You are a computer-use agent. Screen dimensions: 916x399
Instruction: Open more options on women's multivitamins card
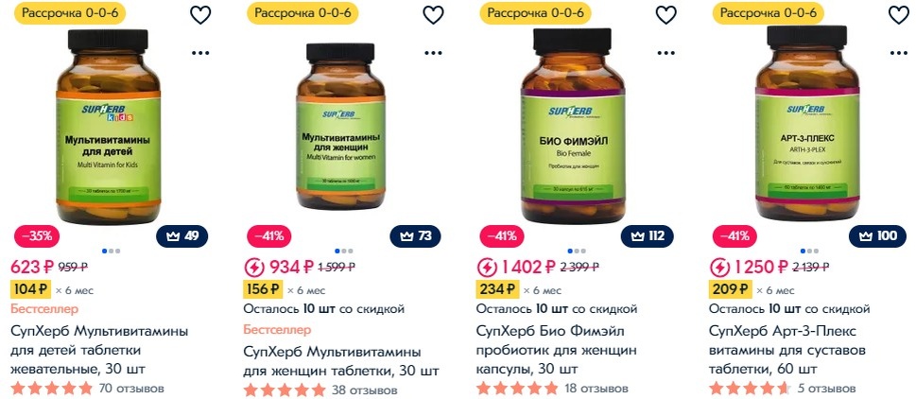click(x=433, y=53)
